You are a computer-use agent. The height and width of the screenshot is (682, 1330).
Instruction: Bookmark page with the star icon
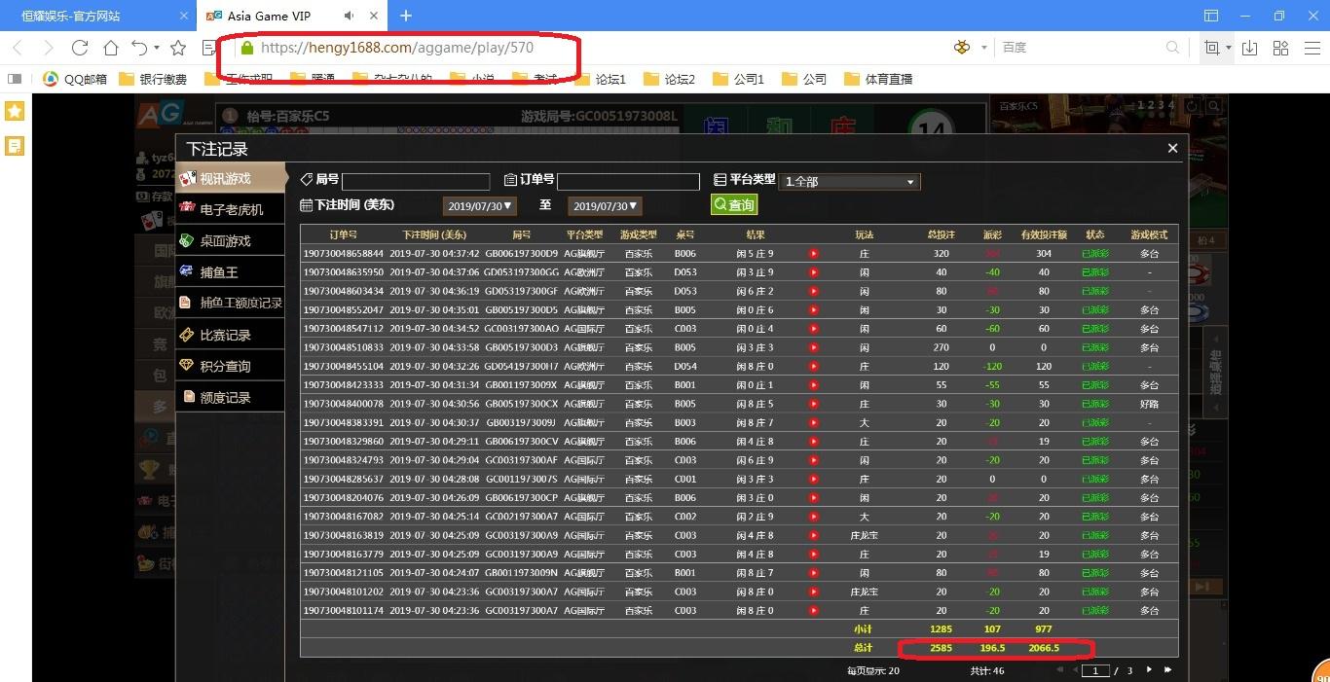click(178, 48)
